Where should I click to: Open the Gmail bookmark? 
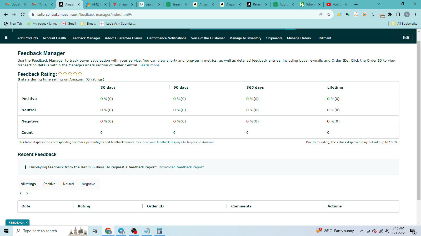(69, 24)
